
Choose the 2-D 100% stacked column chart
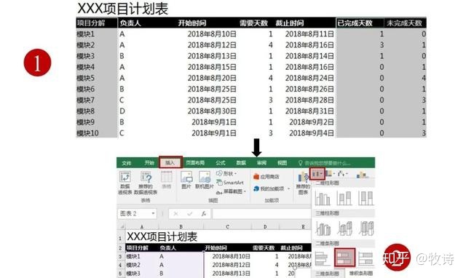[366, 198]
